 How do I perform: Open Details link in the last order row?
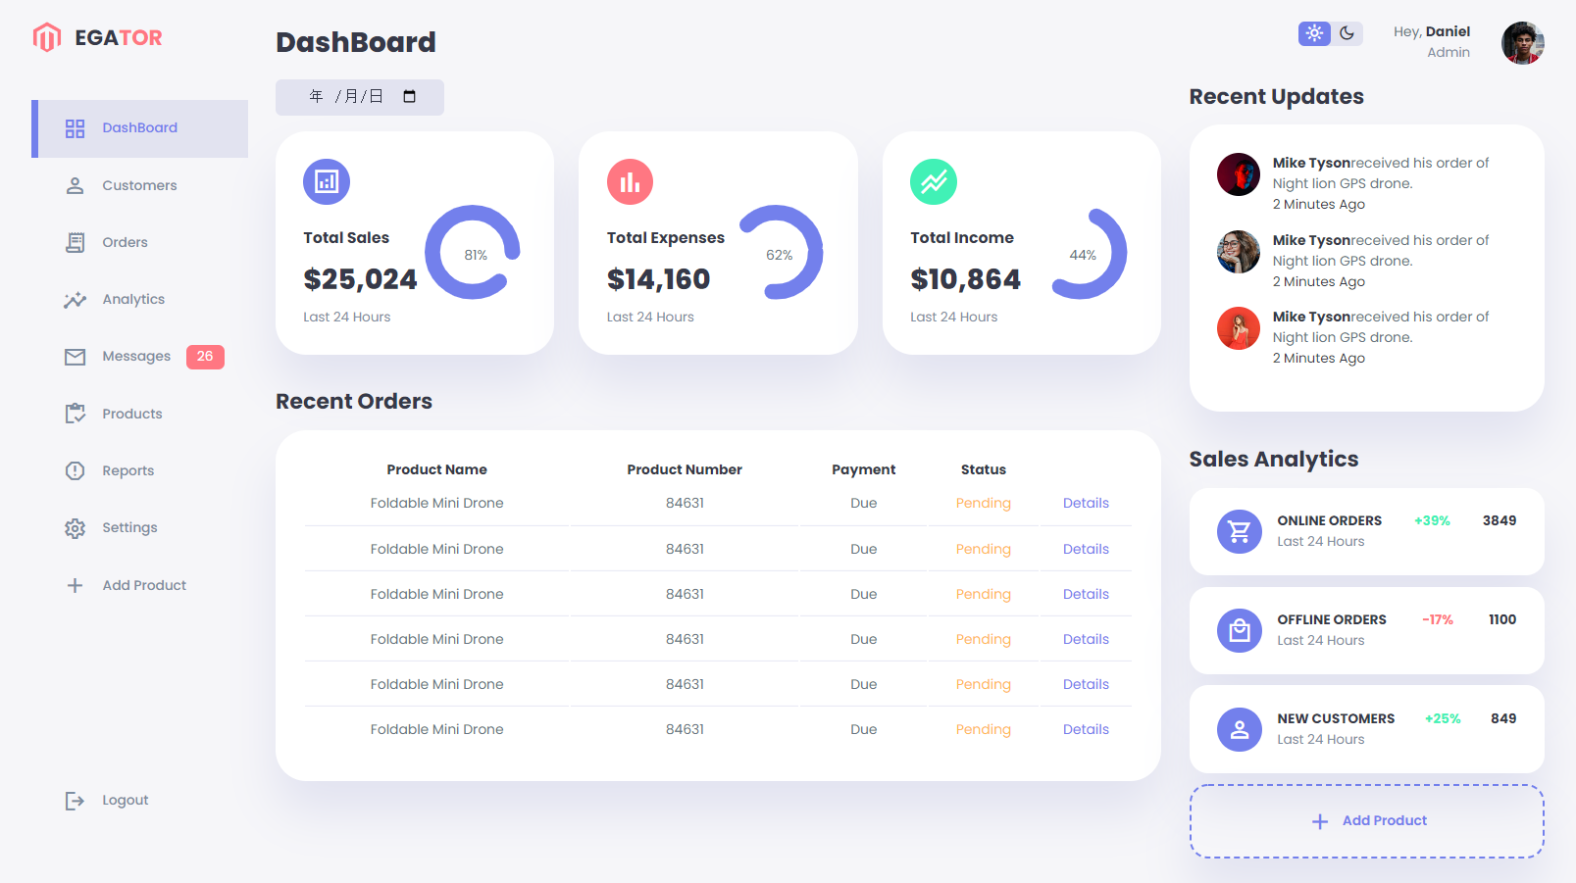coord(1086,729)
